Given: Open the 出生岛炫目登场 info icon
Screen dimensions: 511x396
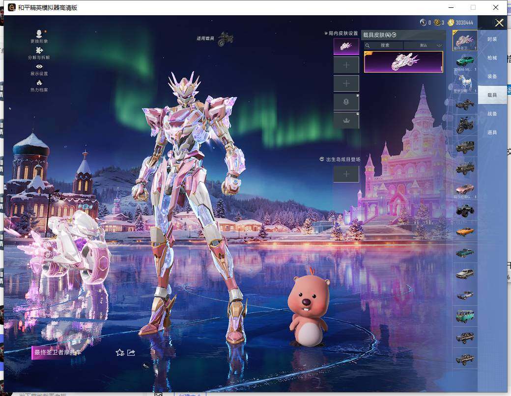Looking at the screenshot, I should pos(322,159).
